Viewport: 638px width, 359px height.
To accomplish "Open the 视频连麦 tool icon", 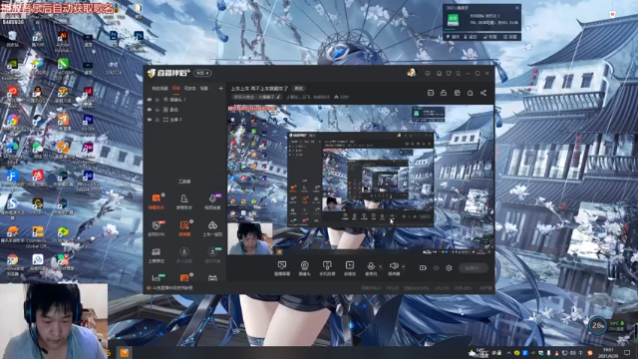I will 212,201.
